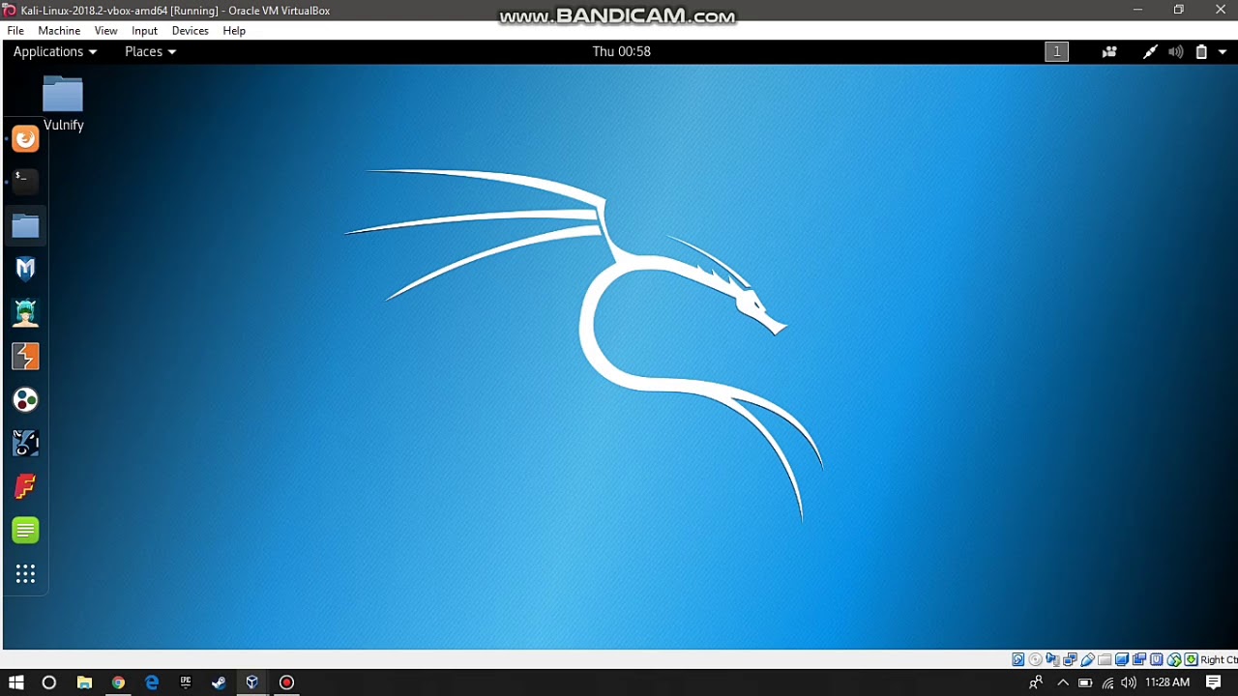The width and height of the screenshot is (1238, 696).
Task: Open Armitage from the dock
Action: coord(25,312)
